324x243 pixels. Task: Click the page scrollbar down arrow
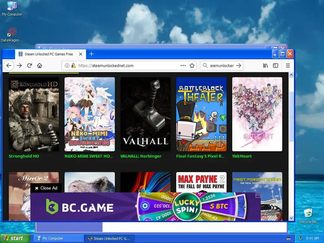(x=291, y=218)
